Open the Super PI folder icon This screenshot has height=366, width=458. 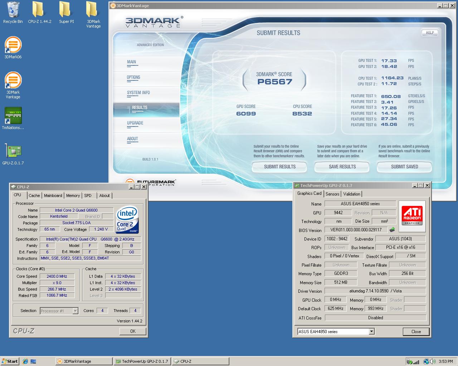point(67,13)
